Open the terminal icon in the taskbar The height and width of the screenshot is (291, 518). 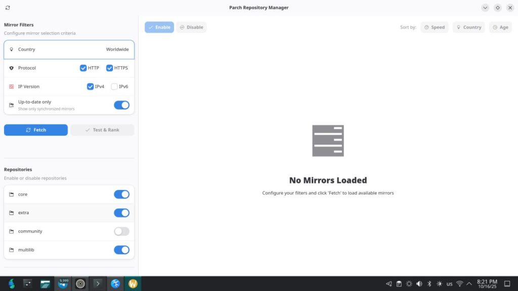coord(98,283)
